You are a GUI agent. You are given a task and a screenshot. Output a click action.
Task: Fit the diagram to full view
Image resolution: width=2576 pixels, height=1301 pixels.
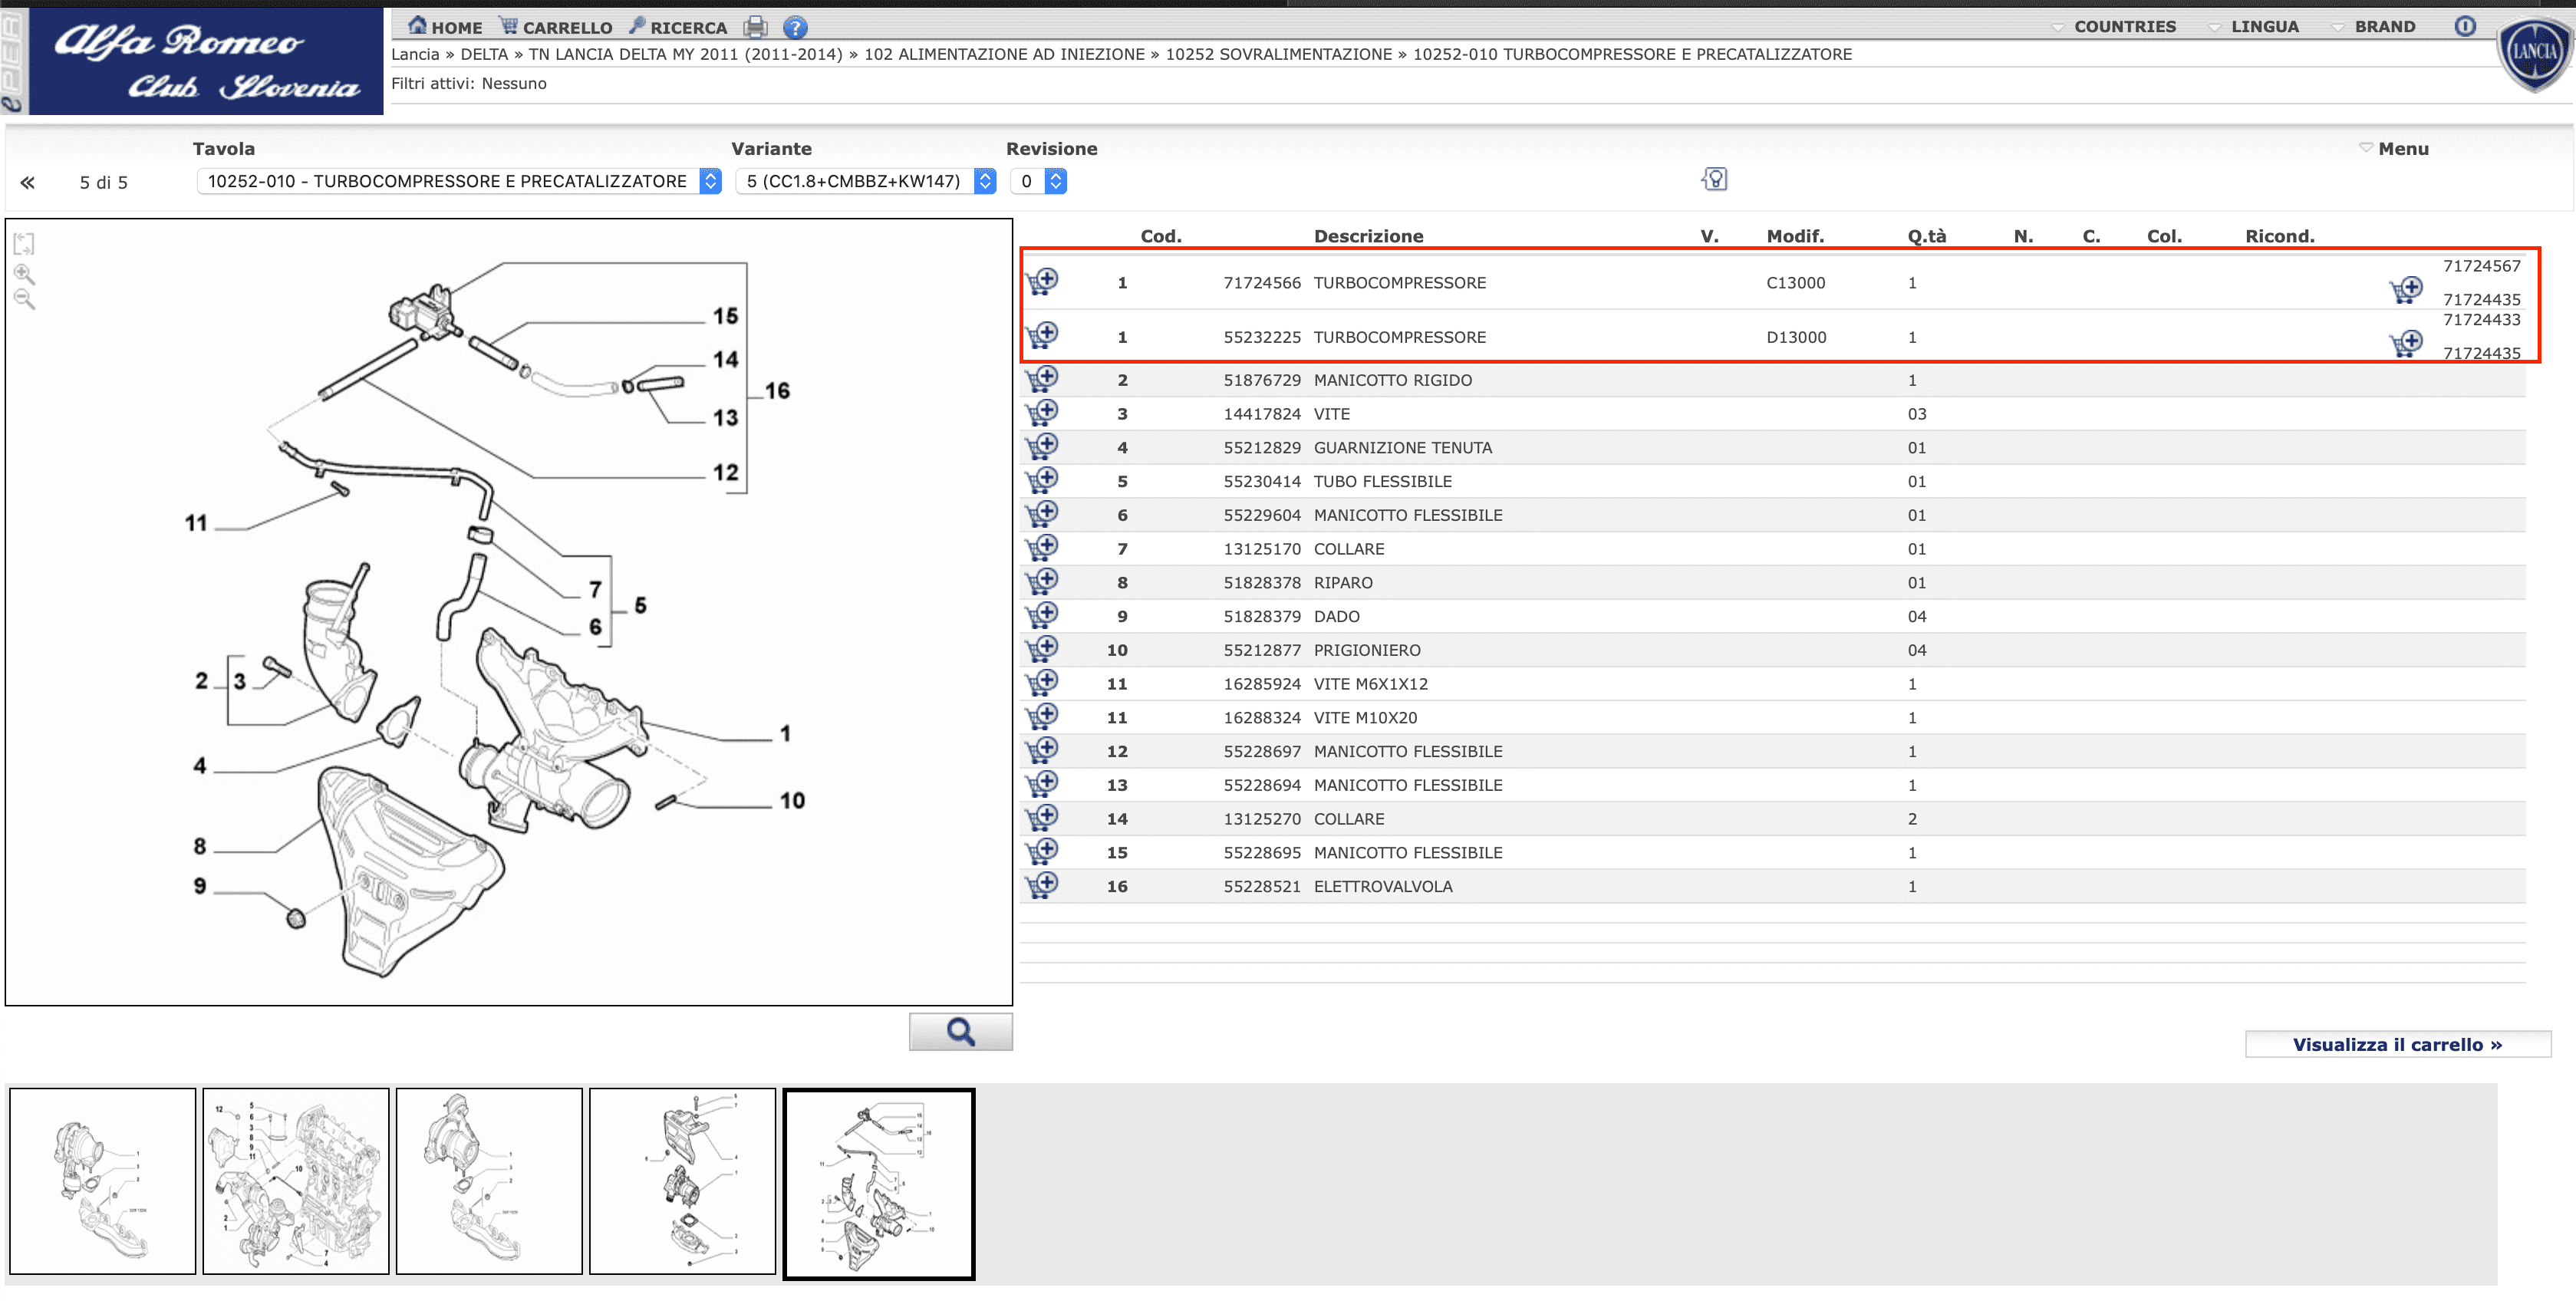click(x=24, y=243)
